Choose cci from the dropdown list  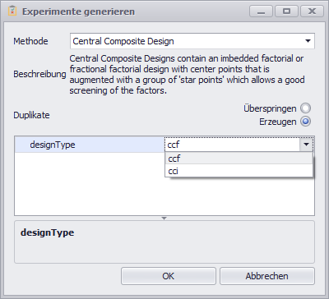(239, 171)
